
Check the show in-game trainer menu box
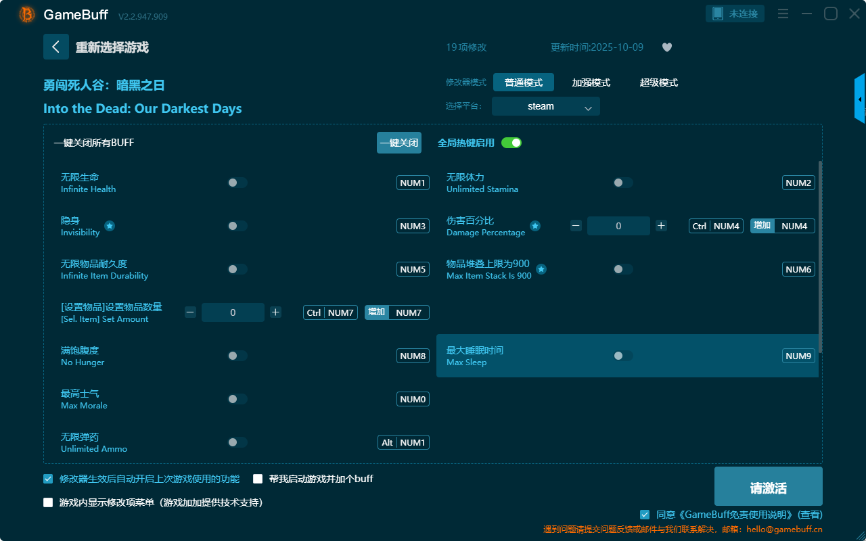pos(48,502)
